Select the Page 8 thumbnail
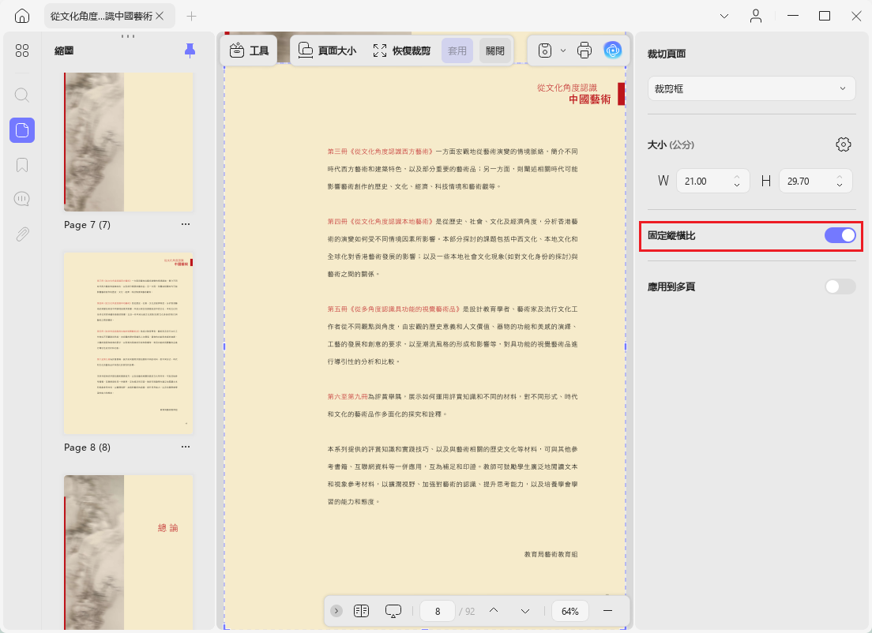 point(129,343)
